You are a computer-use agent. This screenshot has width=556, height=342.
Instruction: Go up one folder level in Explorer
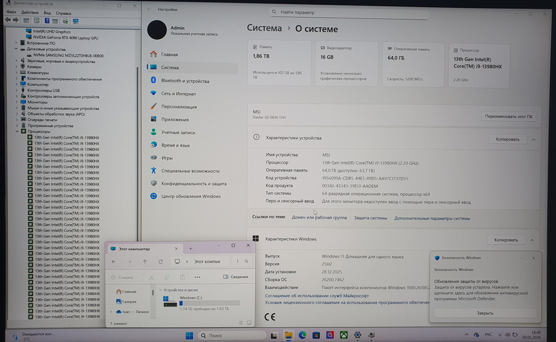coord(145,261)
